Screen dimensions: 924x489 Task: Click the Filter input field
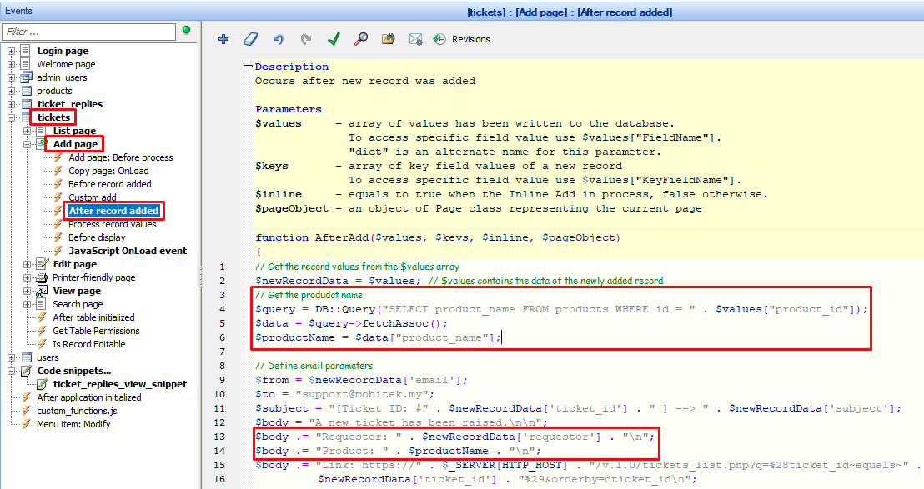pos(88,32)
